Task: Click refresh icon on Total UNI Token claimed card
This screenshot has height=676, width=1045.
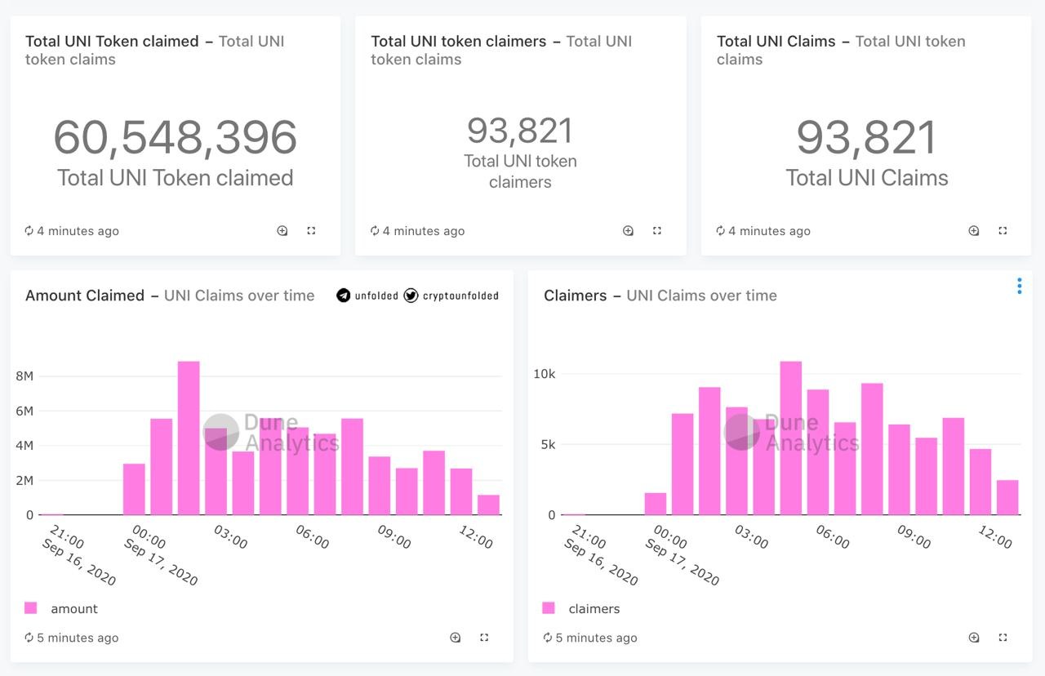Action: pos(29,231)
